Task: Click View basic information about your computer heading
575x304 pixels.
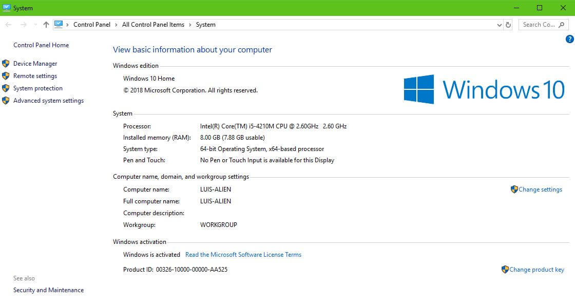Action: (x=193, y=49)
